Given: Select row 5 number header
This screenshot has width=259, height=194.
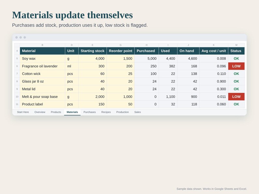Looking at the screenshot, I should coord(17,59).
